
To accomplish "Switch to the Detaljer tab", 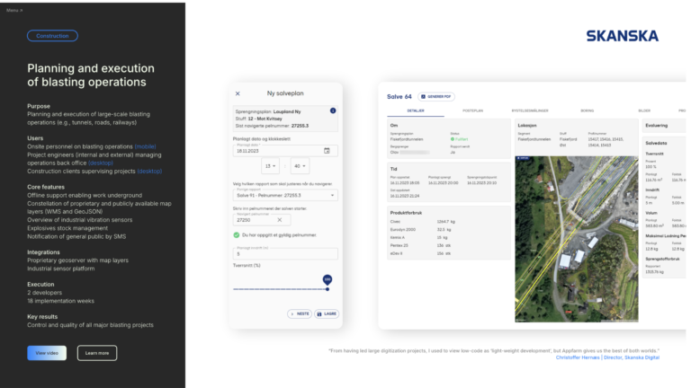I will pos(416,110).
